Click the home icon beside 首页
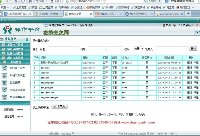The height and width of the screenshot is (136, 200). tap(164, 25)
